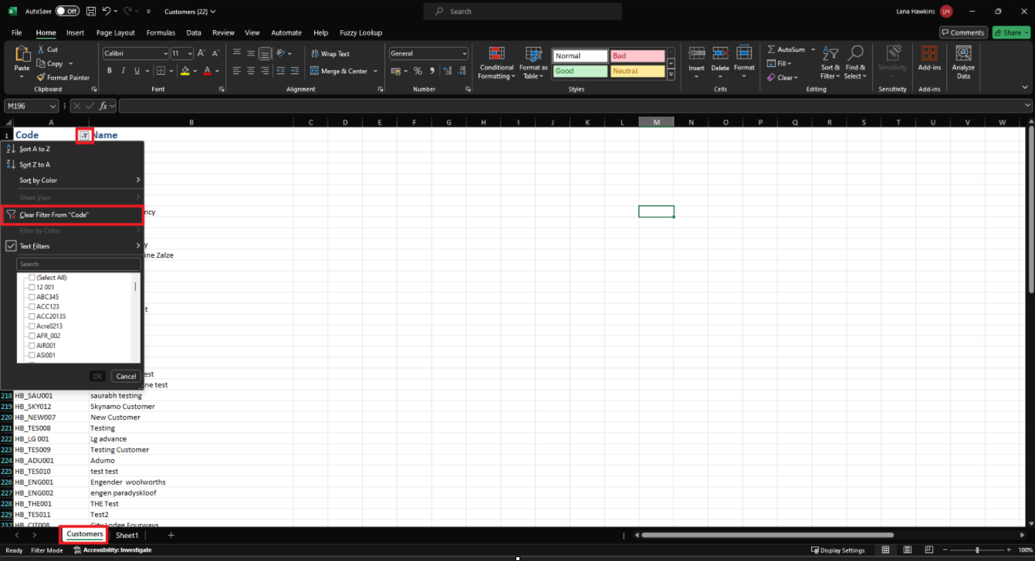Open Sort & Filter tool
This screenshot has height=561, width=1035.
(x=830, y=62)
